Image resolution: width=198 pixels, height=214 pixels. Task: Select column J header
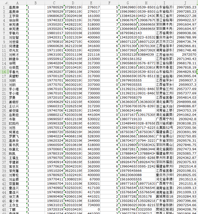point(185,3)
